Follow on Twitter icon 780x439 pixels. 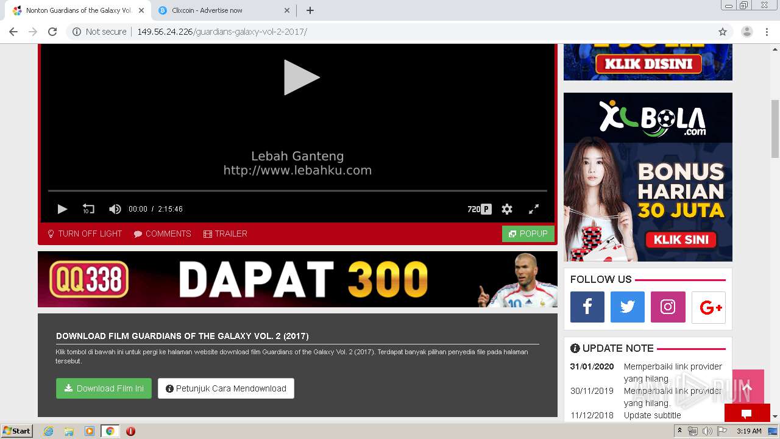(628, 307)
